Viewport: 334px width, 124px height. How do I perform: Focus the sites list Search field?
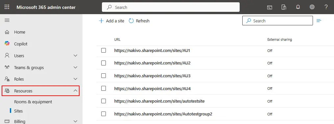click(277, 21)
